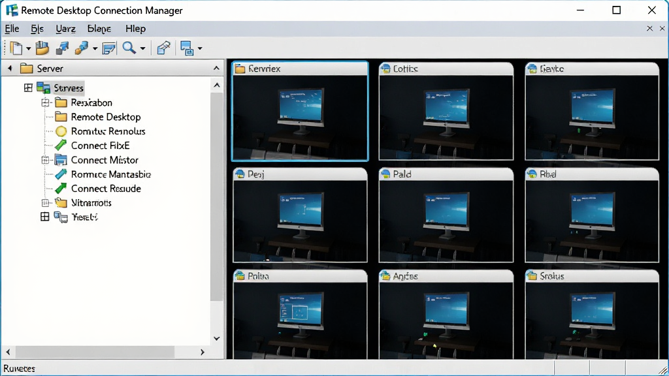Open the screen layout dropdown arrow
Viewport: 669px width, 376px height.
tap(200, 48)
